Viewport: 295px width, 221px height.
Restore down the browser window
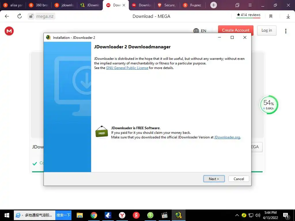click(275, 5)
